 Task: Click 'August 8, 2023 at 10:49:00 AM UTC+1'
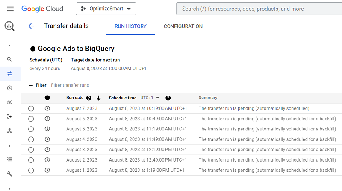point(148,119)
